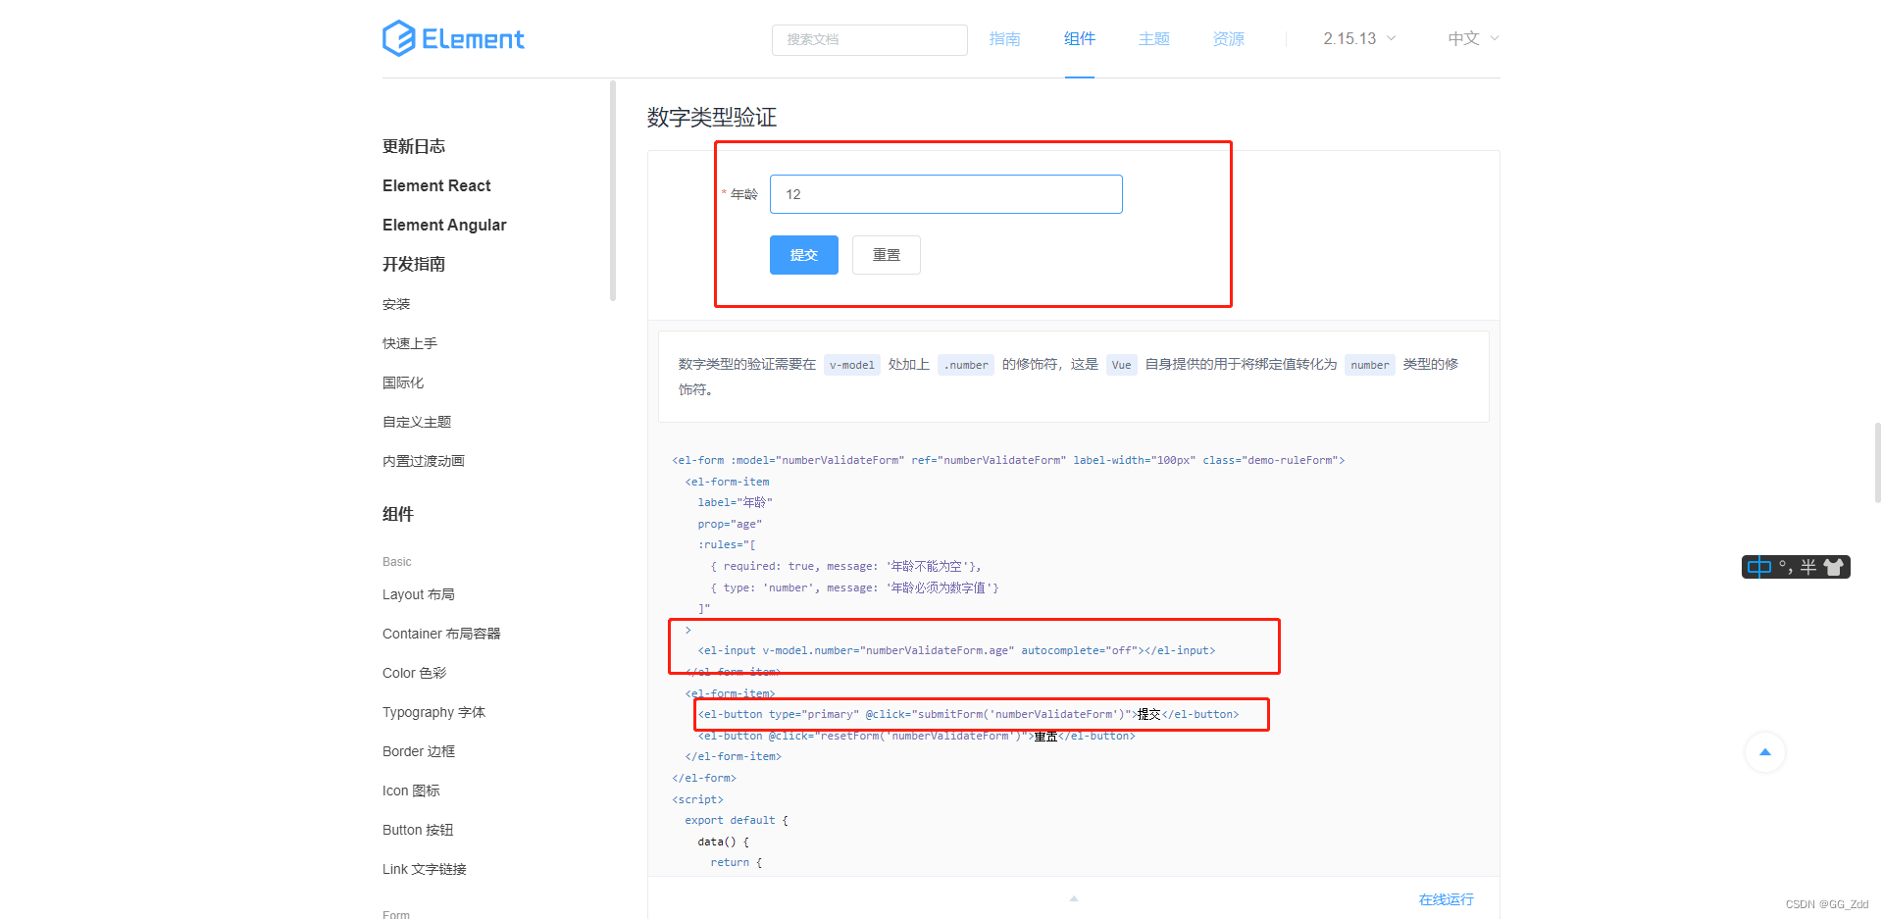Viewport: 1883px width, 919px height.
Task: Open Link 文字链接 in the sidebar
Action: click(425, 869)
